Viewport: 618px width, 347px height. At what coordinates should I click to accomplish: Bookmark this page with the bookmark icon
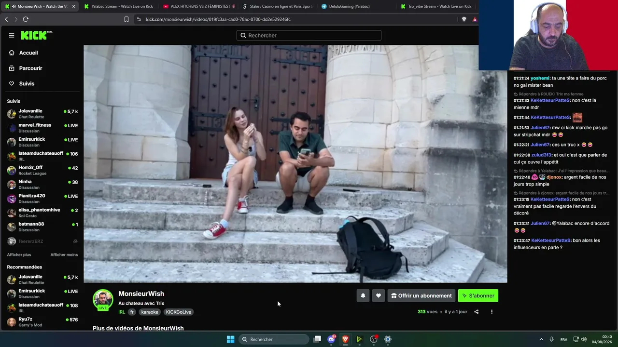coord(126,19)
